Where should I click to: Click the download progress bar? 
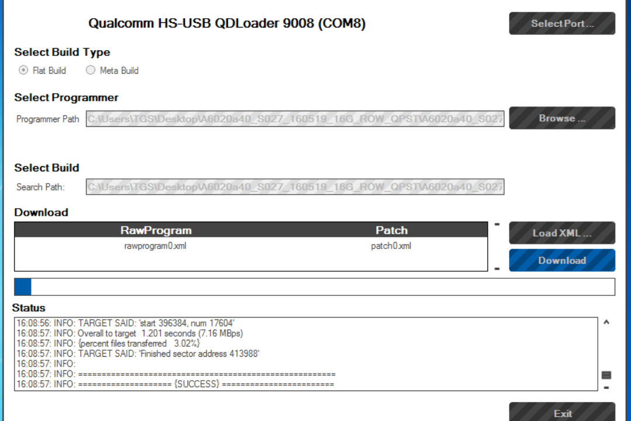314,287
